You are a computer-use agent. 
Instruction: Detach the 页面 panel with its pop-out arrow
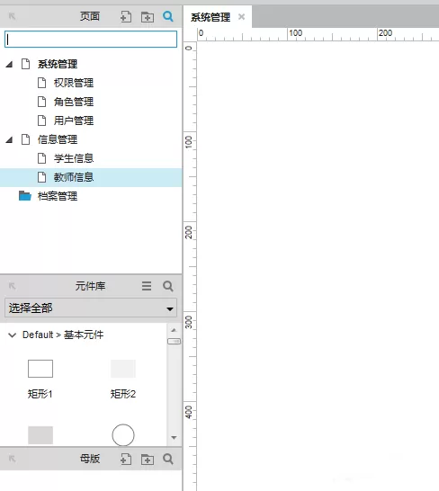pyautogui.click(x=13, y=16)
